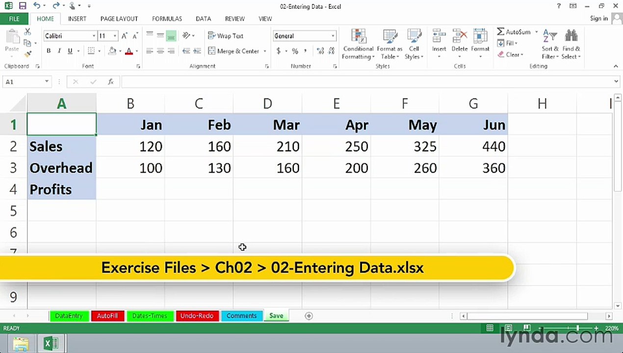Click Decrease Indent icon
623x353 pixels.
(x=186, y=51)
